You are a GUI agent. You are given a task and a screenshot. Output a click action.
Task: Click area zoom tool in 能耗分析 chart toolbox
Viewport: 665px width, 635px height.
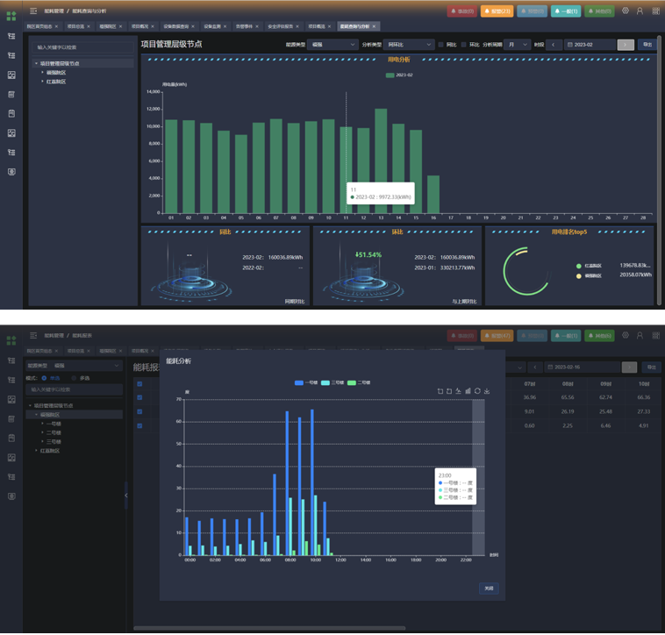click(x=440, y=391)
